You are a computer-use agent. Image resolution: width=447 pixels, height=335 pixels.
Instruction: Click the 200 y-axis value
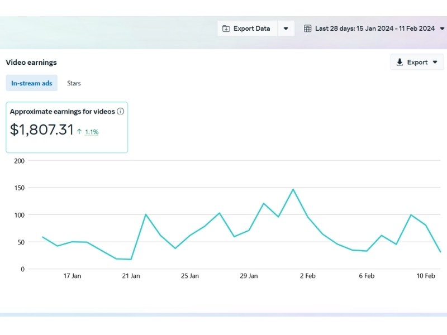(20, 161)
